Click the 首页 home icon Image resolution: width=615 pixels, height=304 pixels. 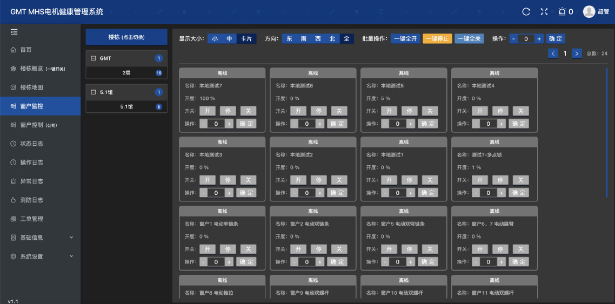click(x=13, y=50)
